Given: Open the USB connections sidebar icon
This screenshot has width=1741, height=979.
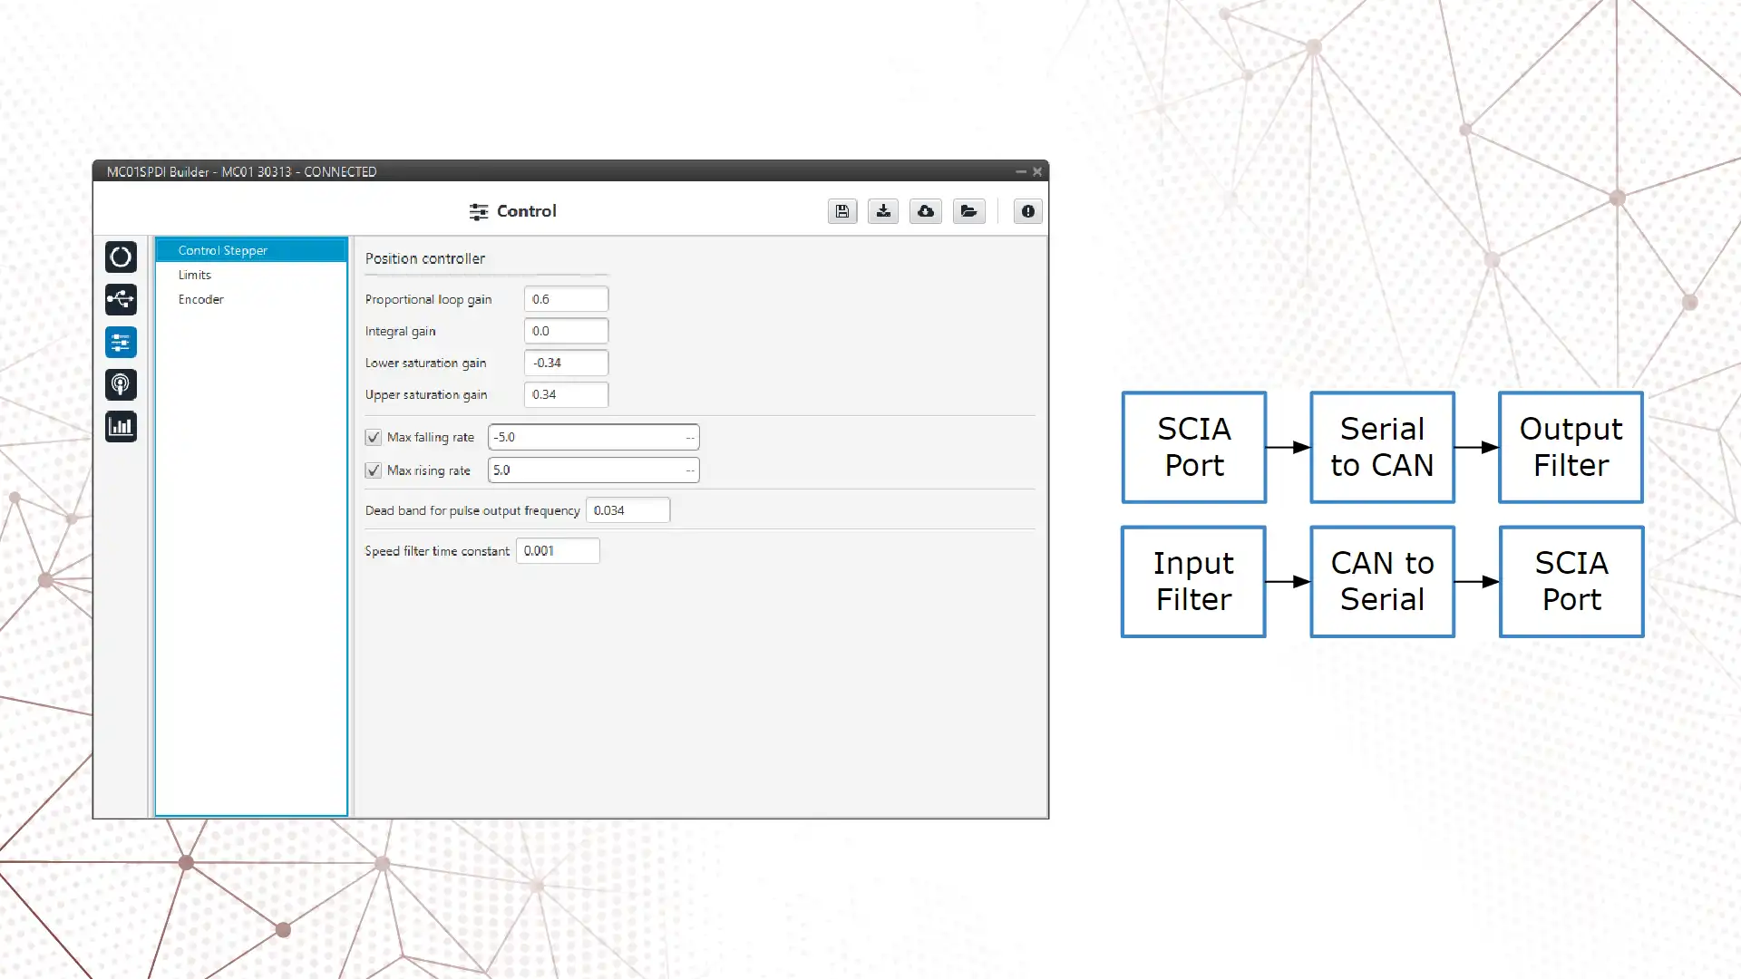Looking at the screenshot, I should pos(121,300).
